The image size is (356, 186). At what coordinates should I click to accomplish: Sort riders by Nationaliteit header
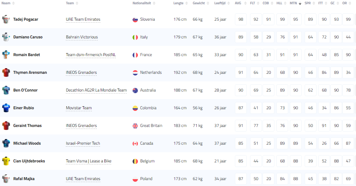click(x=144, y=3)
